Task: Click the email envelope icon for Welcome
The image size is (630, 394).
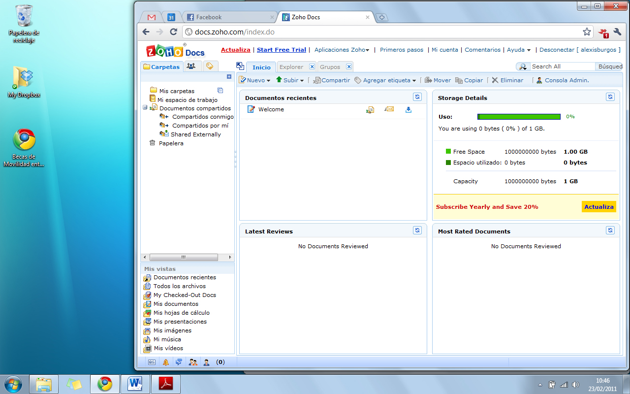Action: pyautogui.click(x=389, y=109)
